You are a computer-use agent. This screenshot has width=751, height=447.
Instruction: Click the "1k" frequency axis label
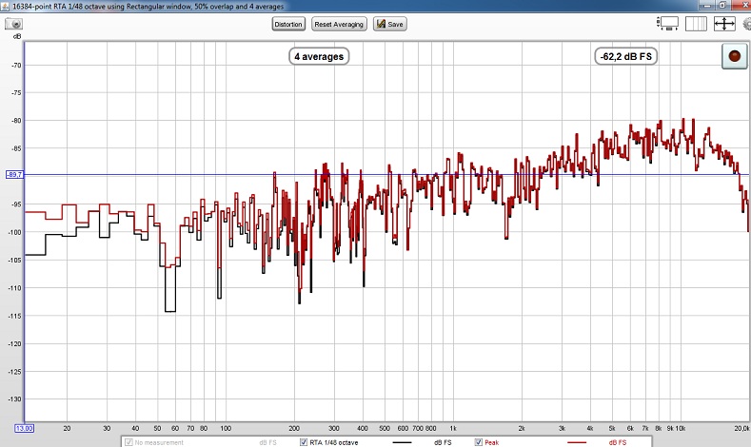point(453,428)
